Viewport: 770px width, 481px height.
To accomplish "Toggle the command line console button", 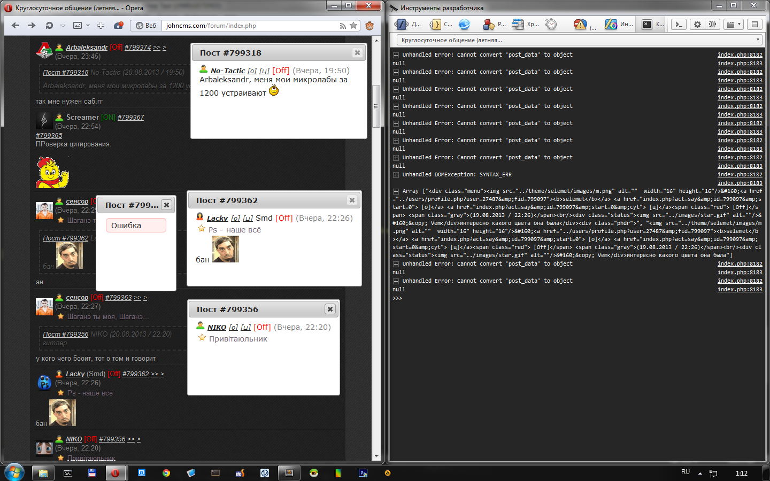I will click(679, 24).
